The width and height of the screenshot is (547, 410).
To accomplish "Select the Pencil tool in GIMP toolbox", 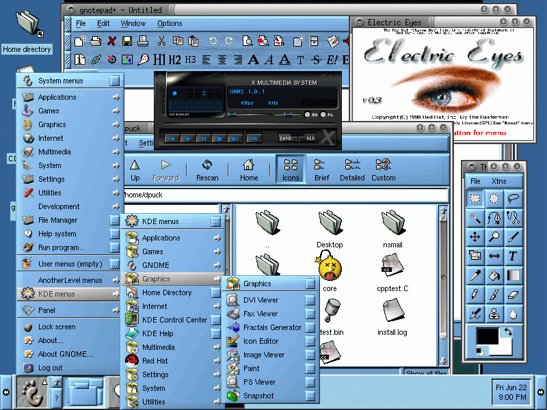I will point(475,295).
